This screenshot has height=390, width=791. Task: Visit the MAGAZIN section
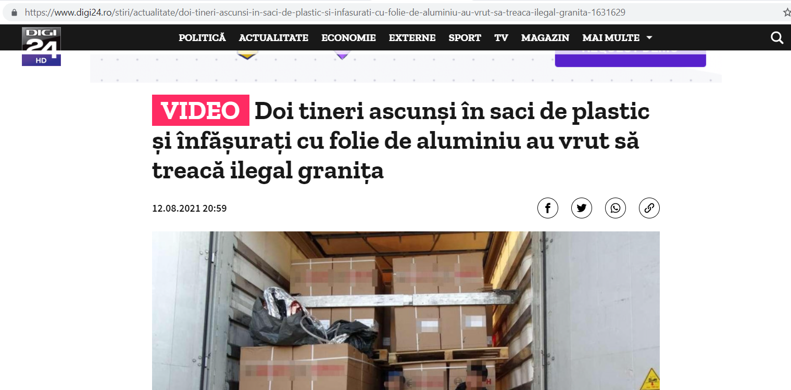pos(545,37)
